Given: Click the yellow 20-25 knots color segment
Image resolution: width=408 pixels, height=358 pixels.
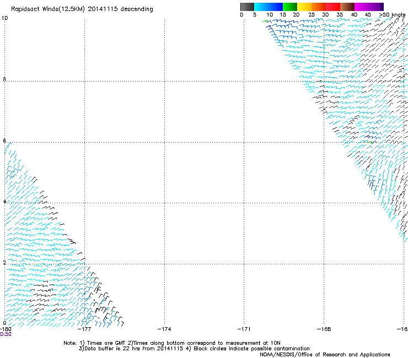Looking at the screenshot, I should (304, 7).
